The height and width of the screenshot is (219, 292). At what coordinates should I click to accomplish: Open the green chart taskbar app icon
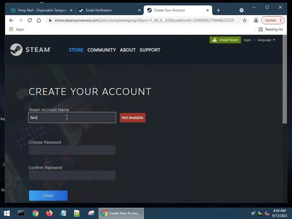click(77, 213)
